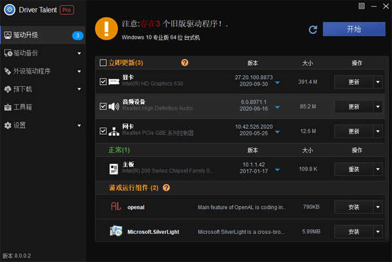The width and height of the screenshot is (392, 262).
Task: Click the red AL openal icon
Action: pos(116,206)
